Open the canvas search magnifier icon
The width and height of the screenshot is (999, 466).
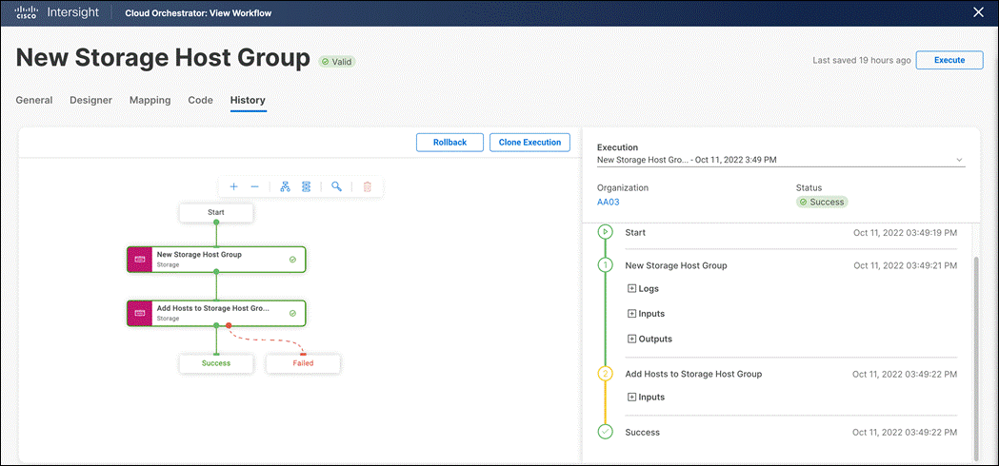[x=336, y=187]
